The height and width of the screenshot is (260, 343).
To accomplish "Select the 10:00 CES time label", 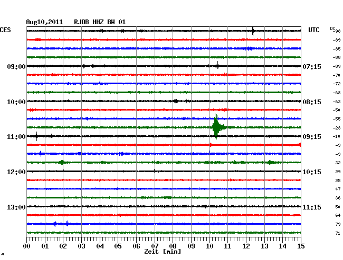I will [16, 102].
